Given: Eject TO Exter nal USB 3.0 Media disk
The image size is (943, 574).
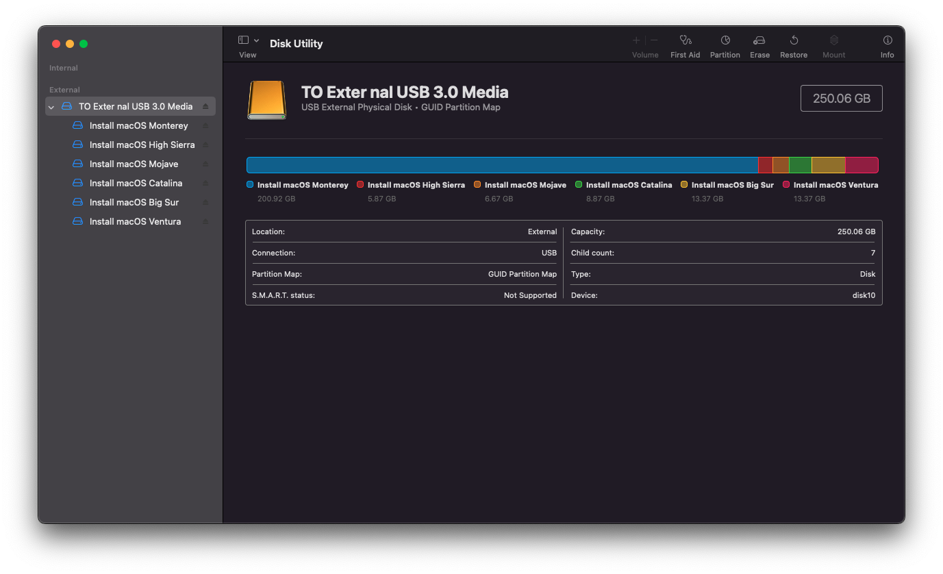Looking at the screenshot, I should tap(205, 106).
